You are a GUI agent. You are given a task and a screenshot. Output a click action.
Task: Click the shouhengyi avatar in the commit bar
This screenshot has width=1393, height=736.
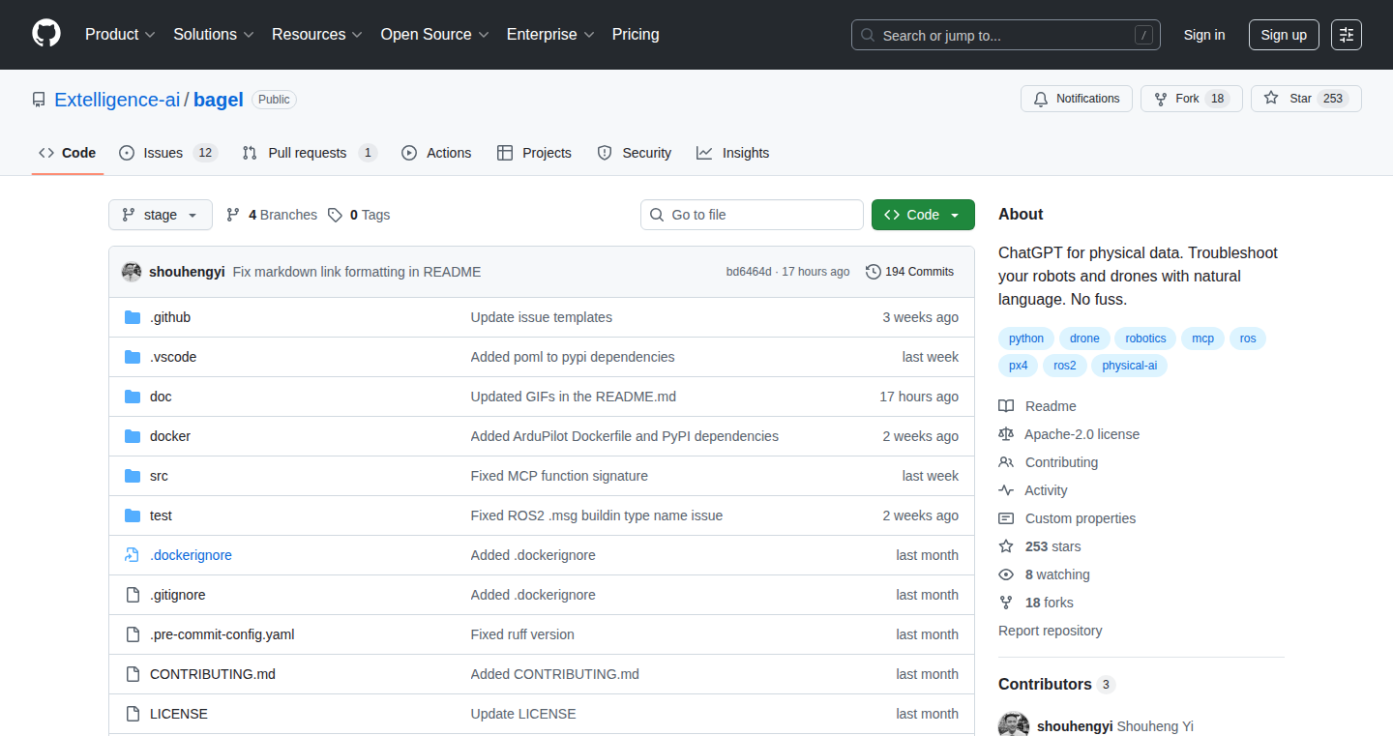[x=132, y=272]
